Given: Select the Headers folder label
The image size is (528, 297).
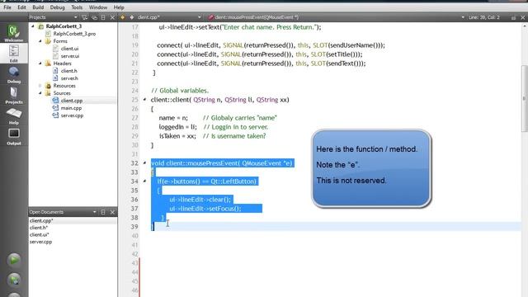Looking at the screenshot, I should pos(63,64).
